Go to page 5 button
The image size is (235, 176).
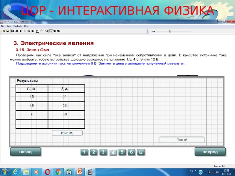click(x=122, y=152)
